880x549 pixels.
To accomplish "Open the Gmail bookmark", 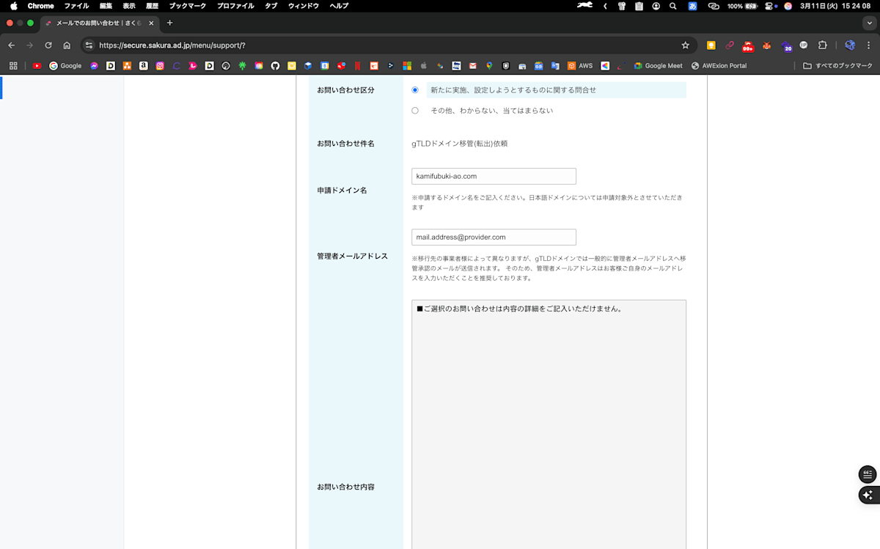I will (473, 65).
